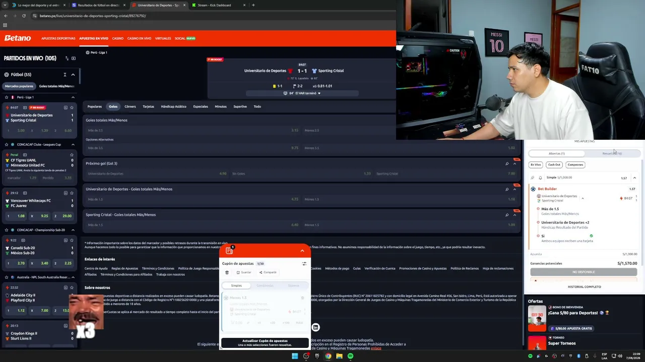Open Chrome from the taskbar

point(328,356)
